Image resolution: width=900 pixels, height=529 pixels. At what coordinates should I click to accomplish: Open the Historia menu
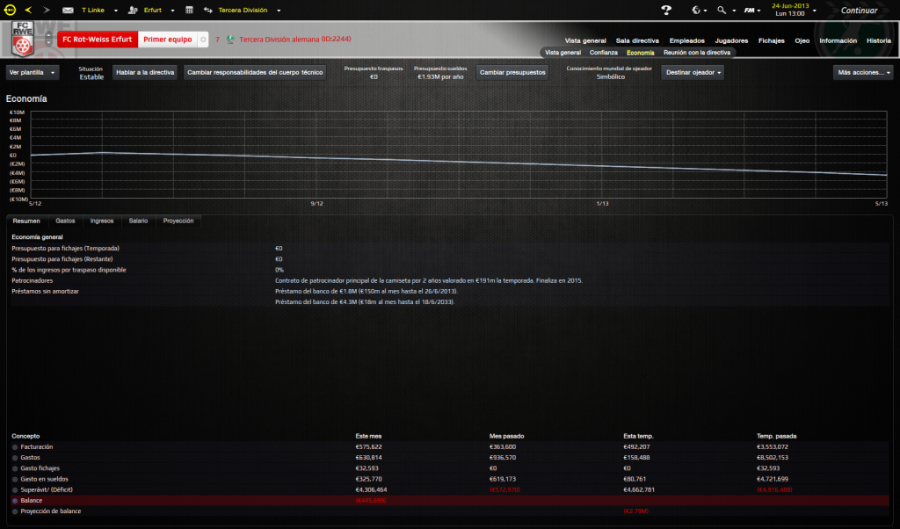[x=879, y=40]
